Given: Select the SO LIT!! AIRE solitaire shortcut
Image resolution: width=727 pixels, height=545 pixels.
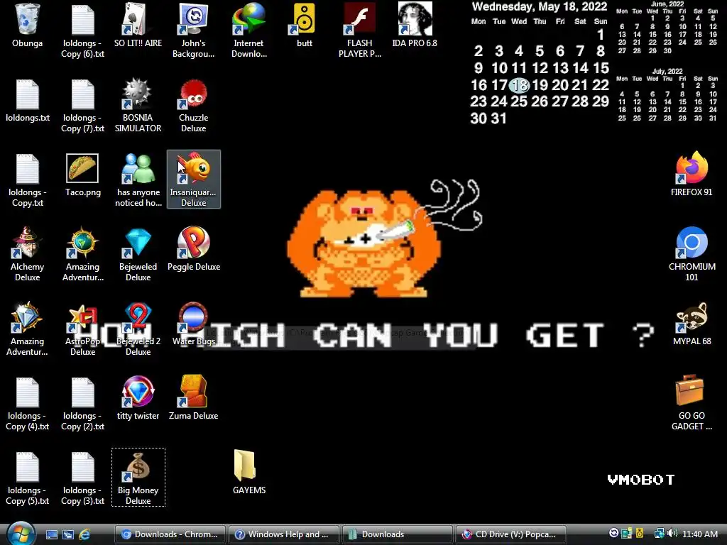Looking at the screenshot, I should click(138, 26).
